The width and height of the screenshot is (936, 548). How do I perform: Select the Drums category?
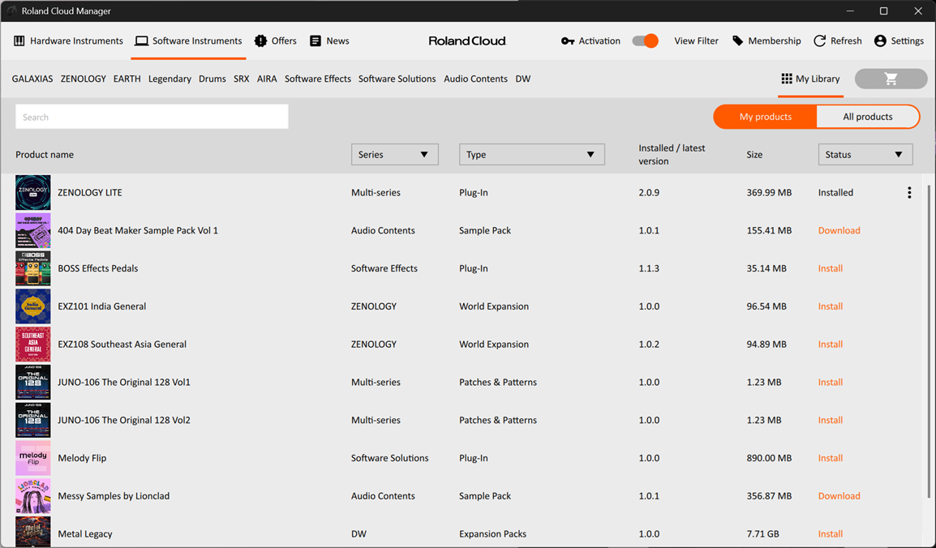[x=213, y=79]
